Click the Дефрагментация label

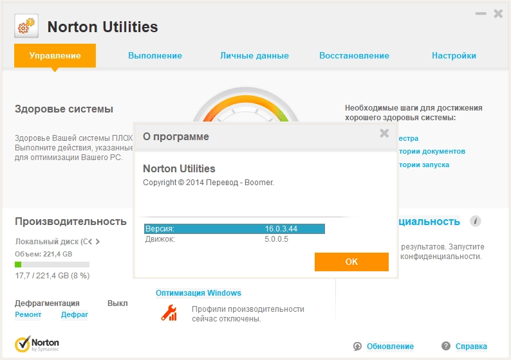47,303
